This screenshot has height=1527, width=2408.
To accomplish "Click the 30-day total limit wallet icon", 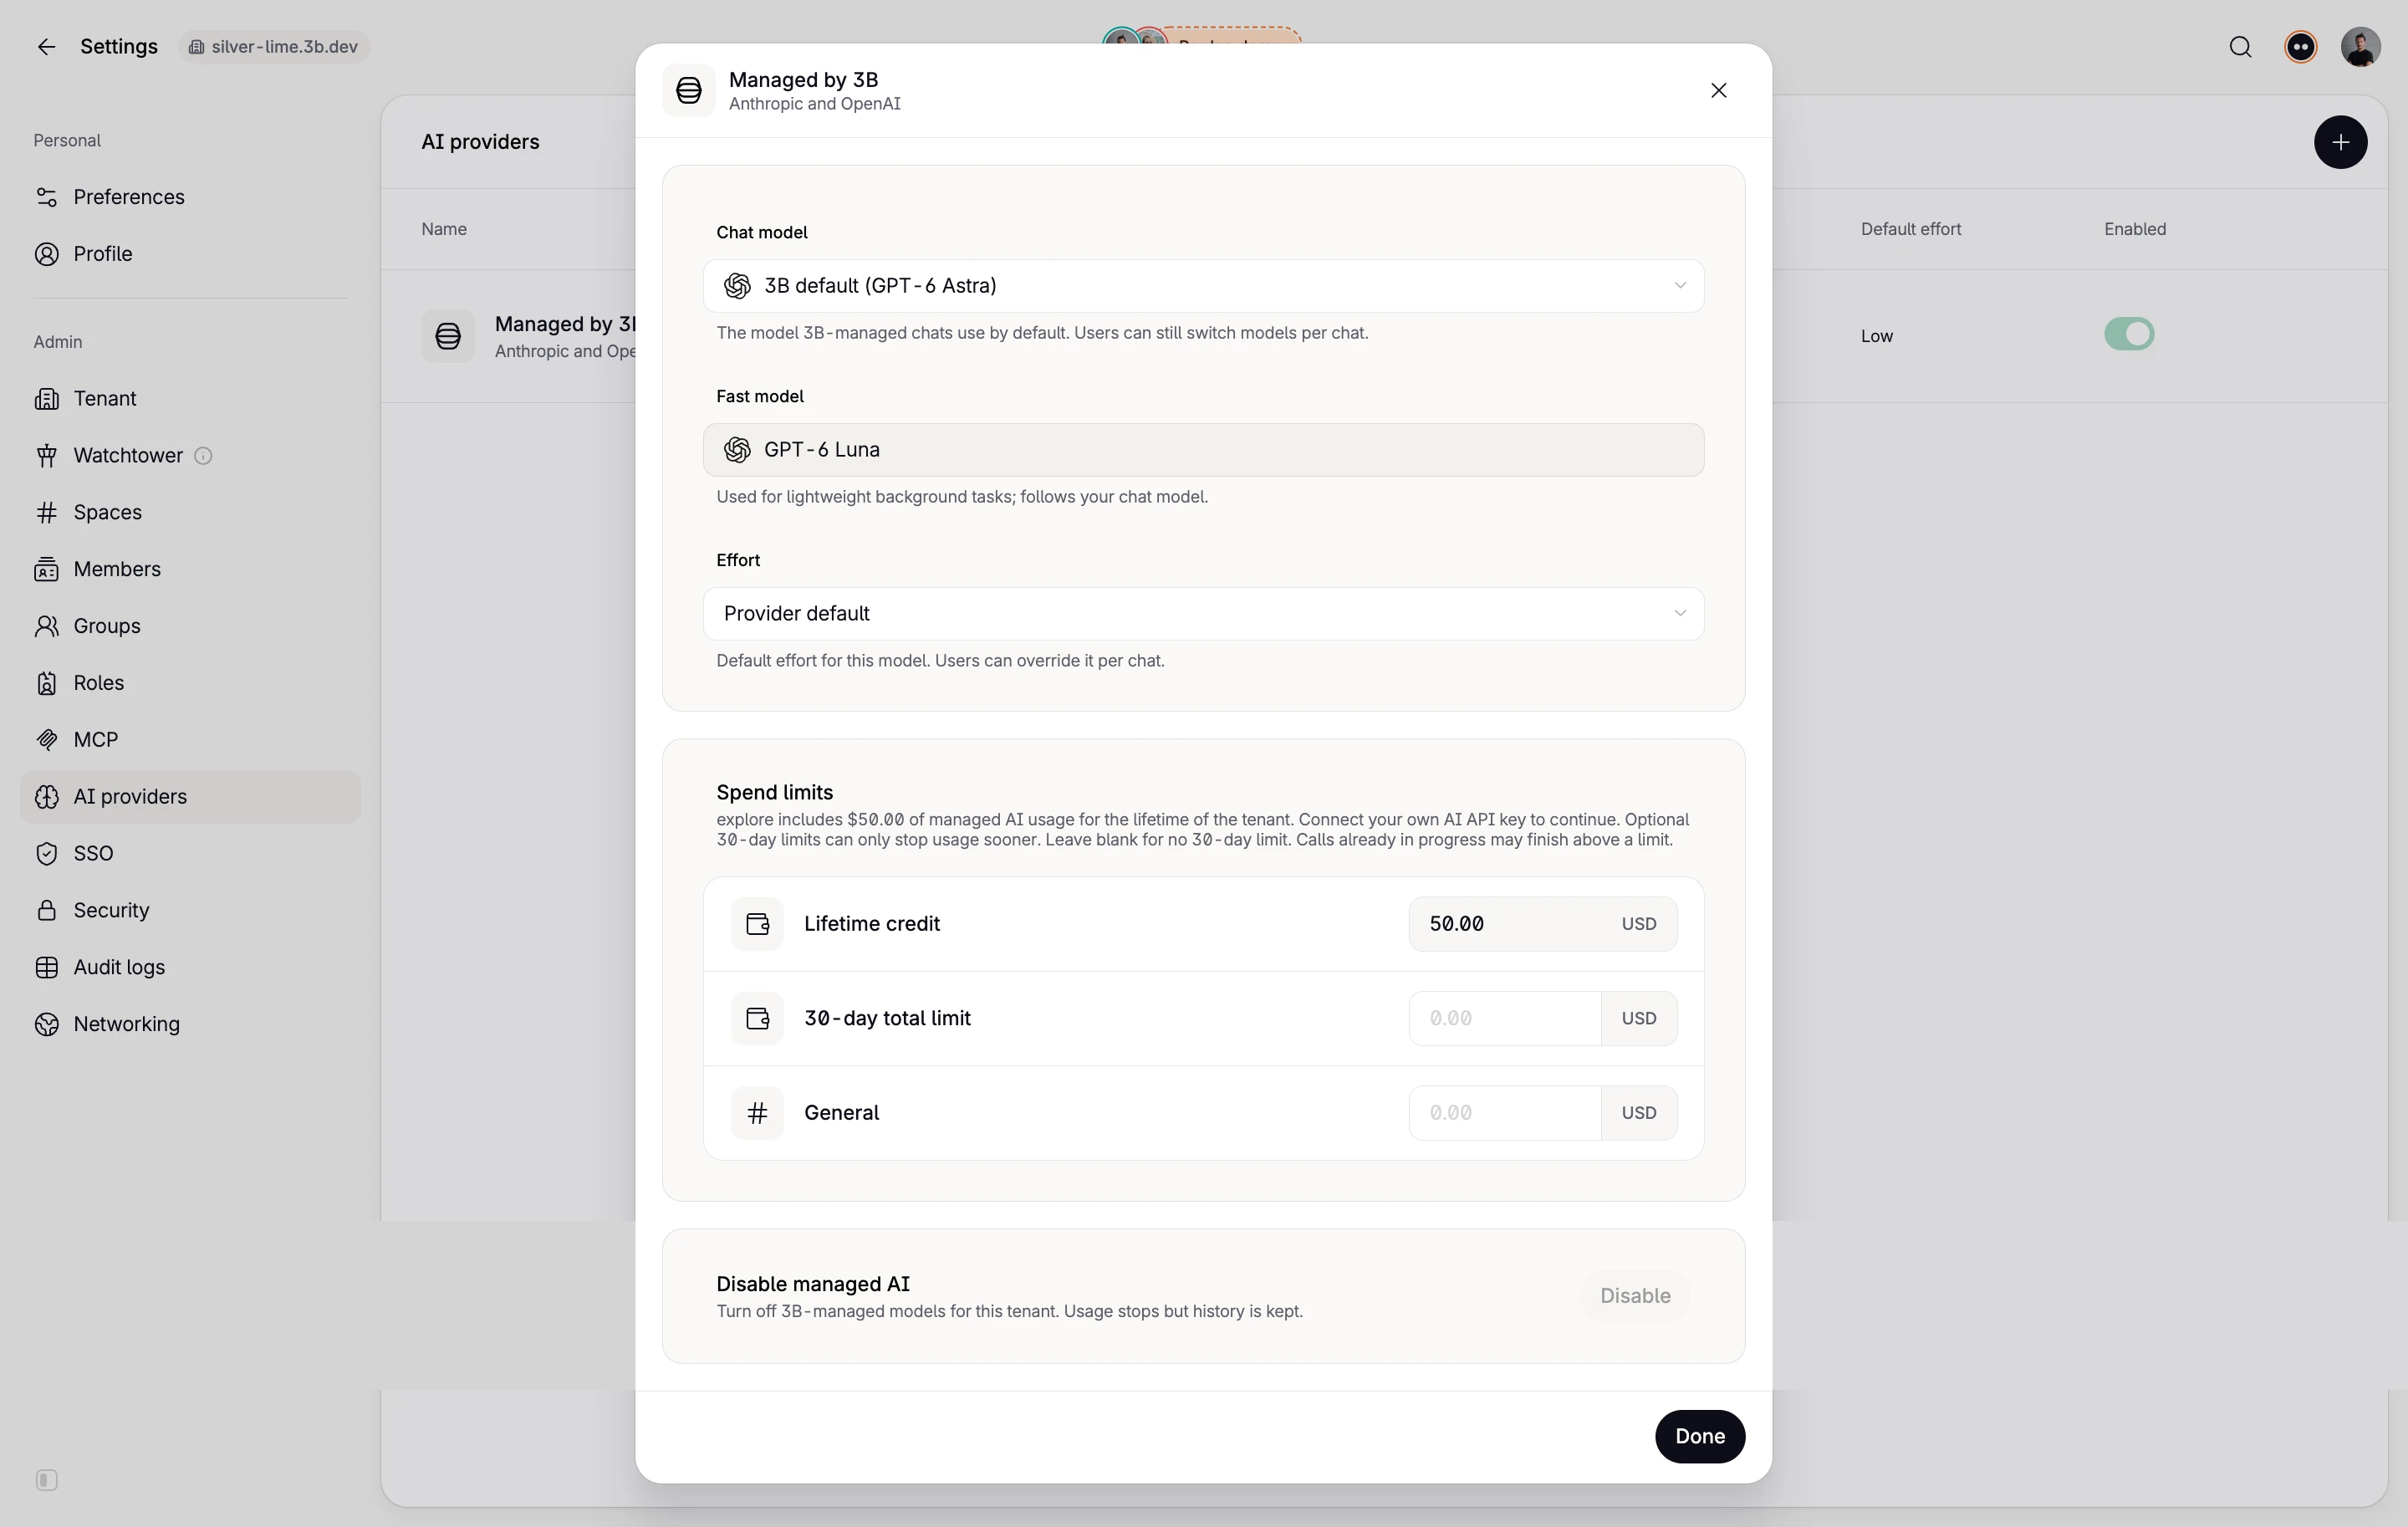I will pos(757,1018).
